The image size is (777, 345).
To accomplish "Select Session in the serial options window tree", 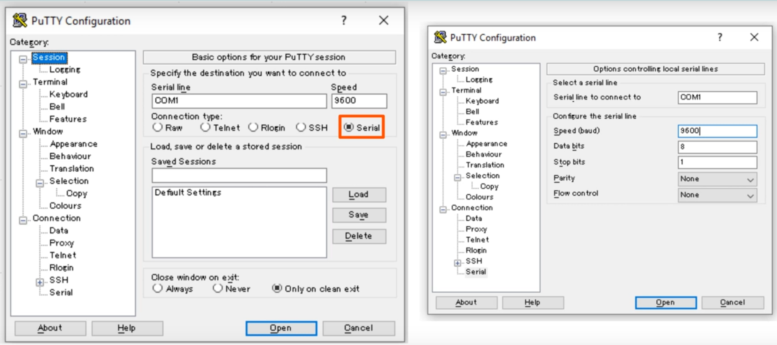I will (465, 69).
